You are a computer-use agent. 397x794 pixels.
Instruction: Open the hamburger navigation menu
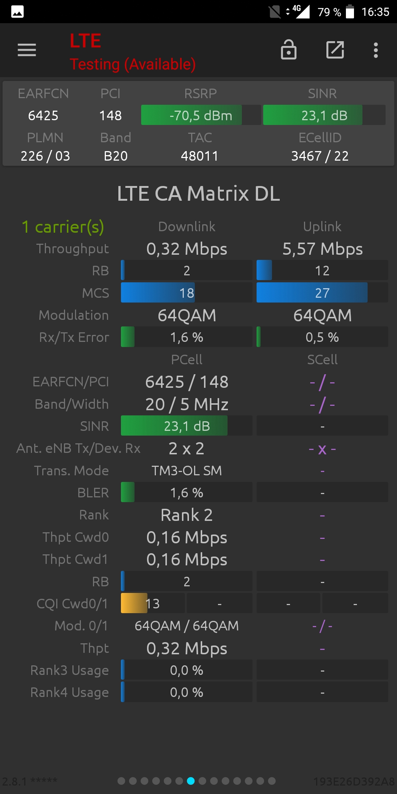[27, 50]
